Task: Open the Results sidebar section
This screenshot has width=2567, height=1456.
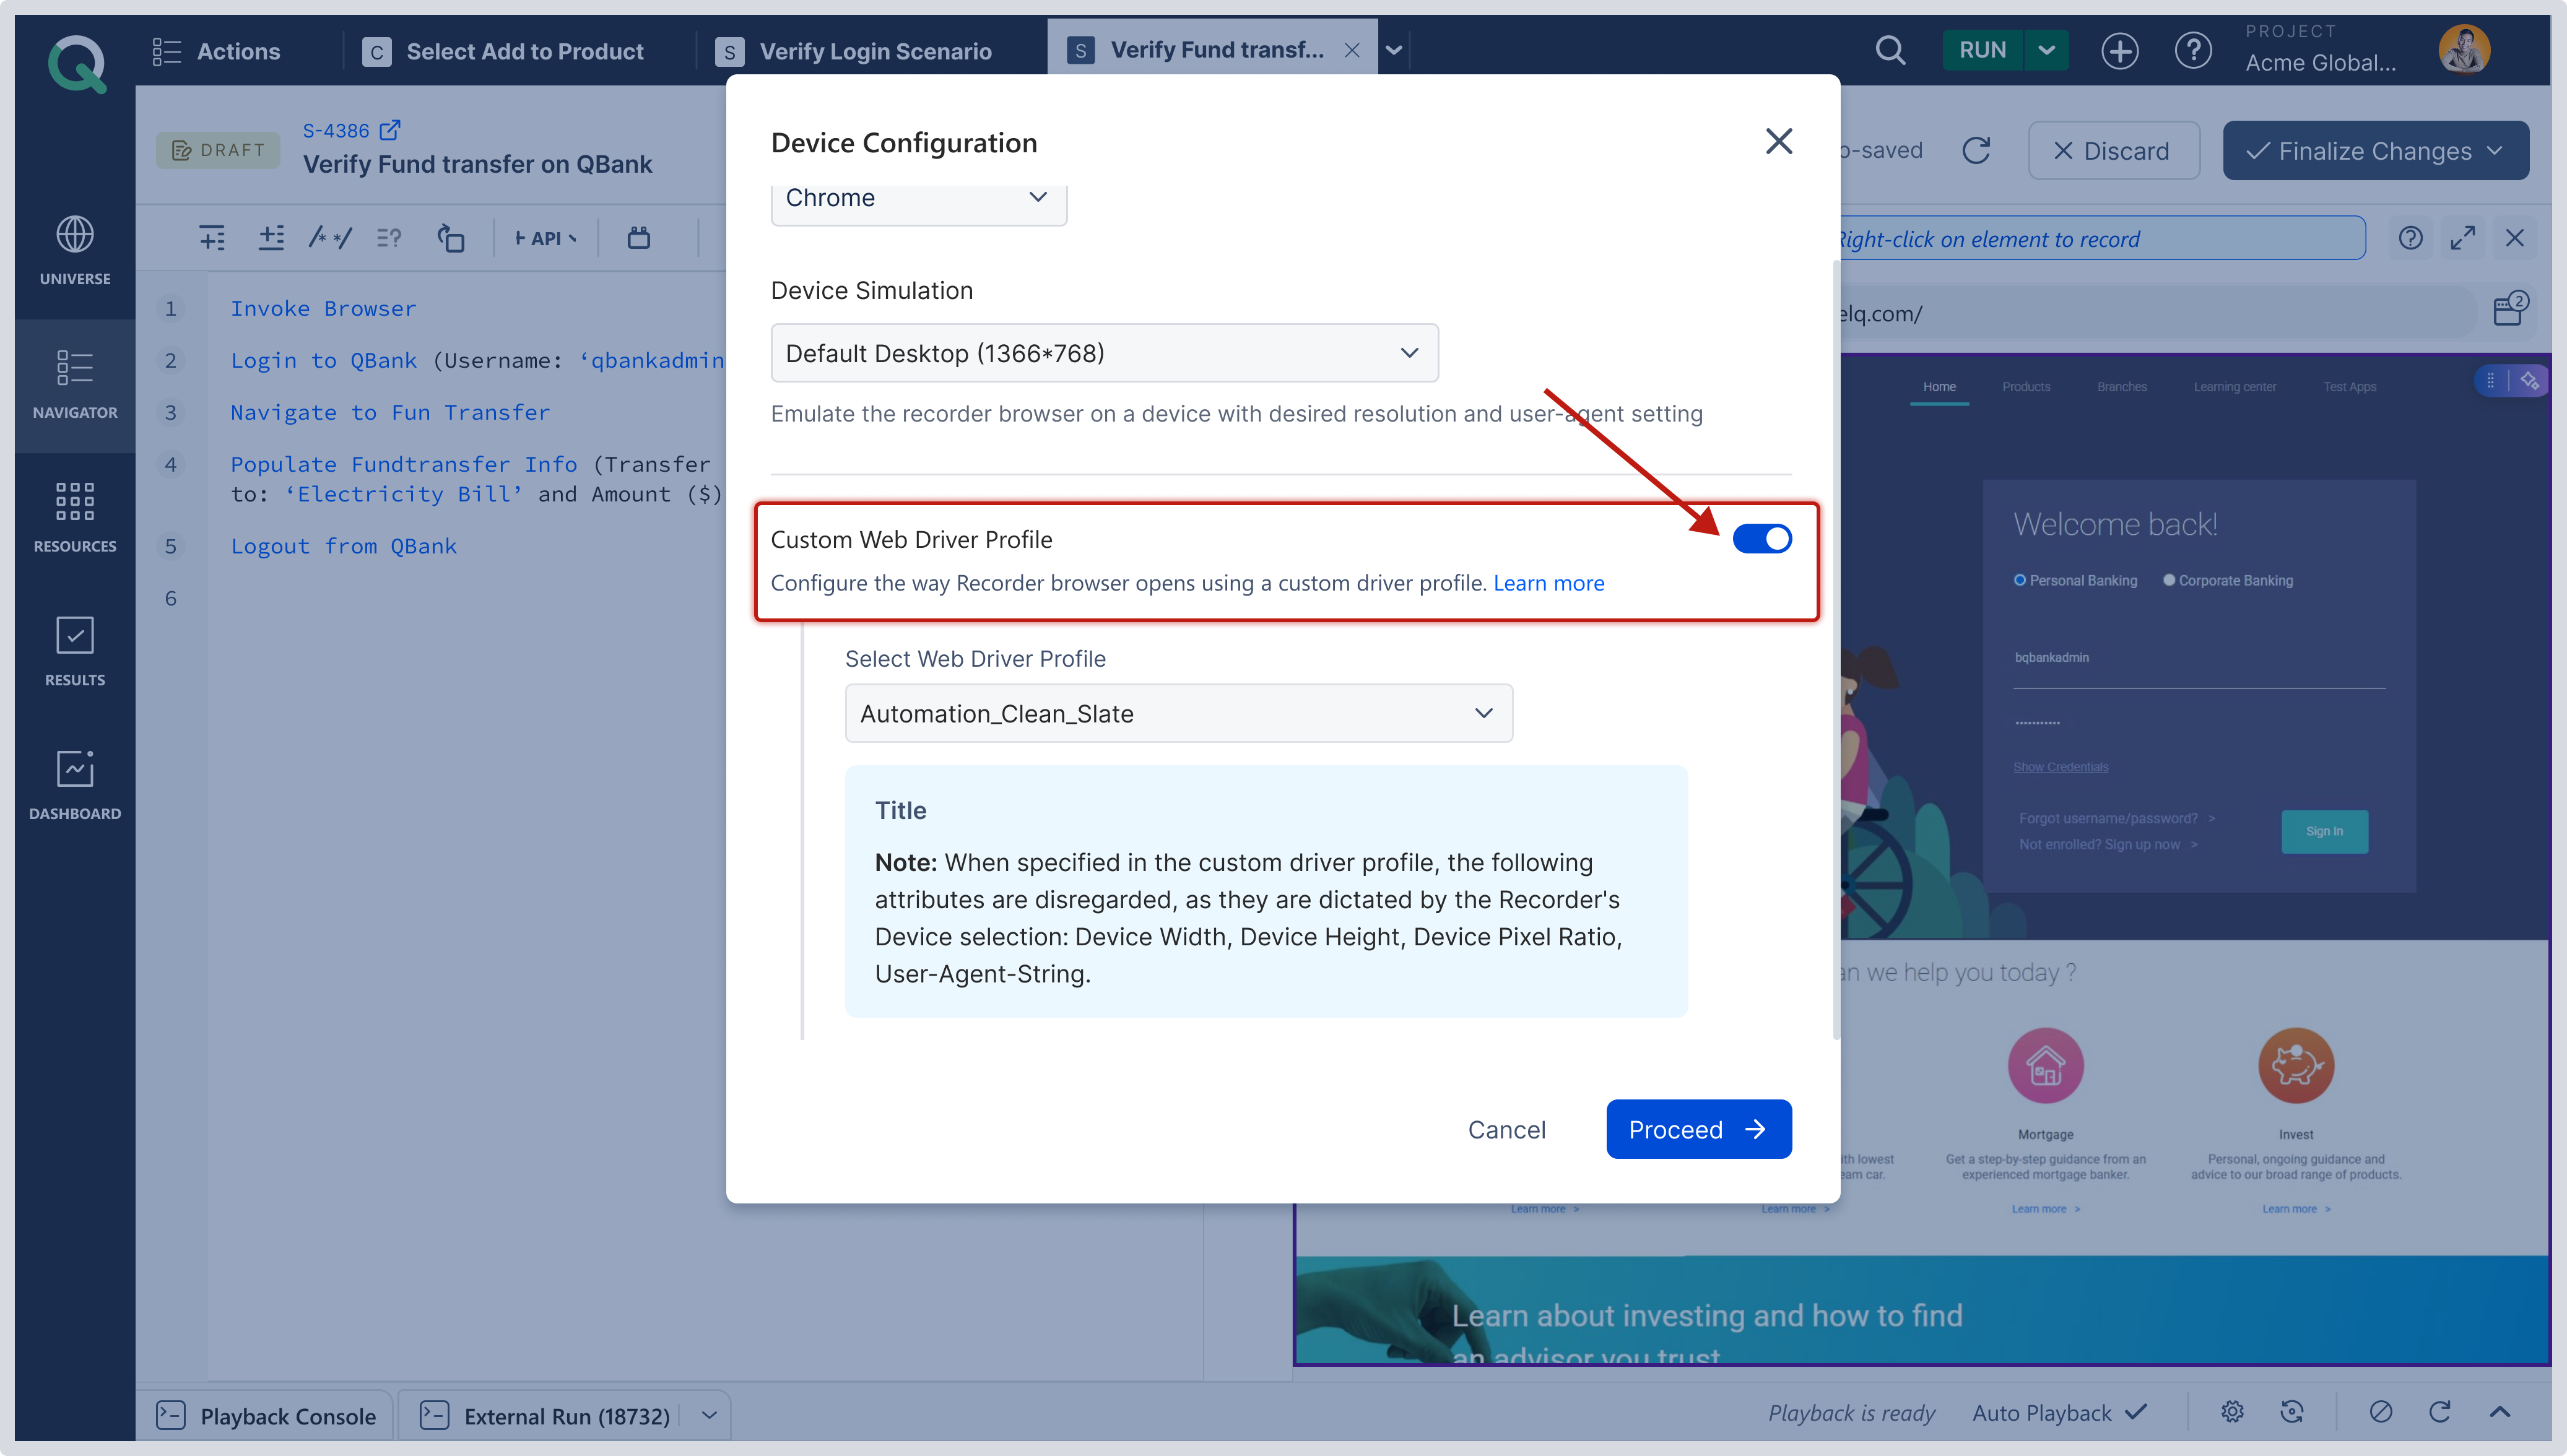Action: (75, 652)
